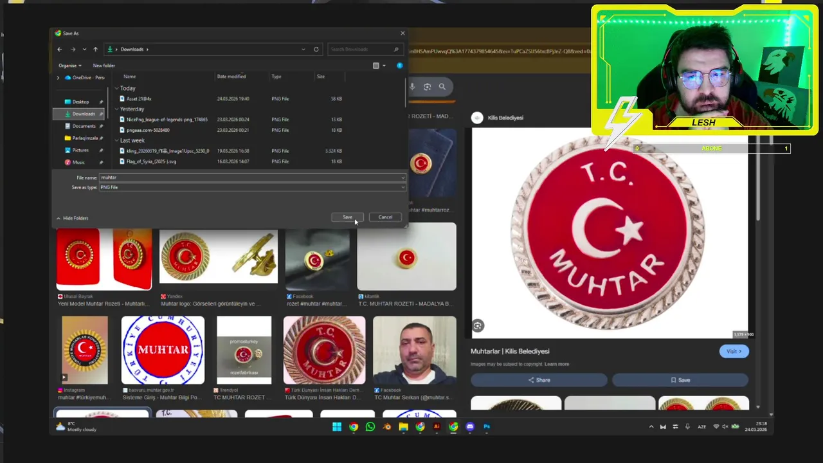823x463 pixels.
Task: Collapse the Yesterday file group
Action: tap(116, 109)
